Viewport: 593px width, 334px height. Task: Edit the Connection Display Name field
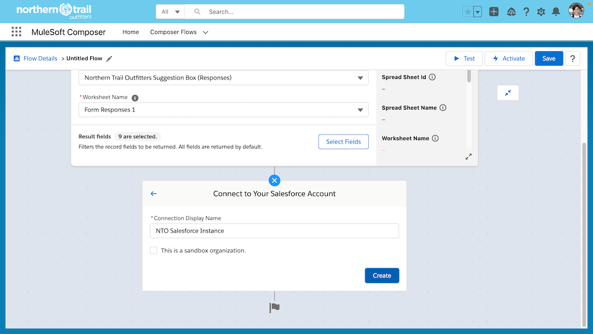tap(275, 231)
